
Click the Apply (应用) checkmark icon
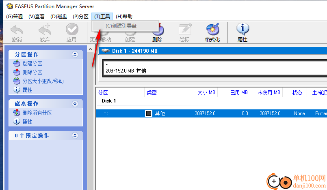(72, 29)
